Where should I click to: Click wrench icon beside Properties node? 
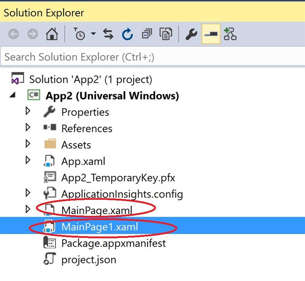point(50,111)
